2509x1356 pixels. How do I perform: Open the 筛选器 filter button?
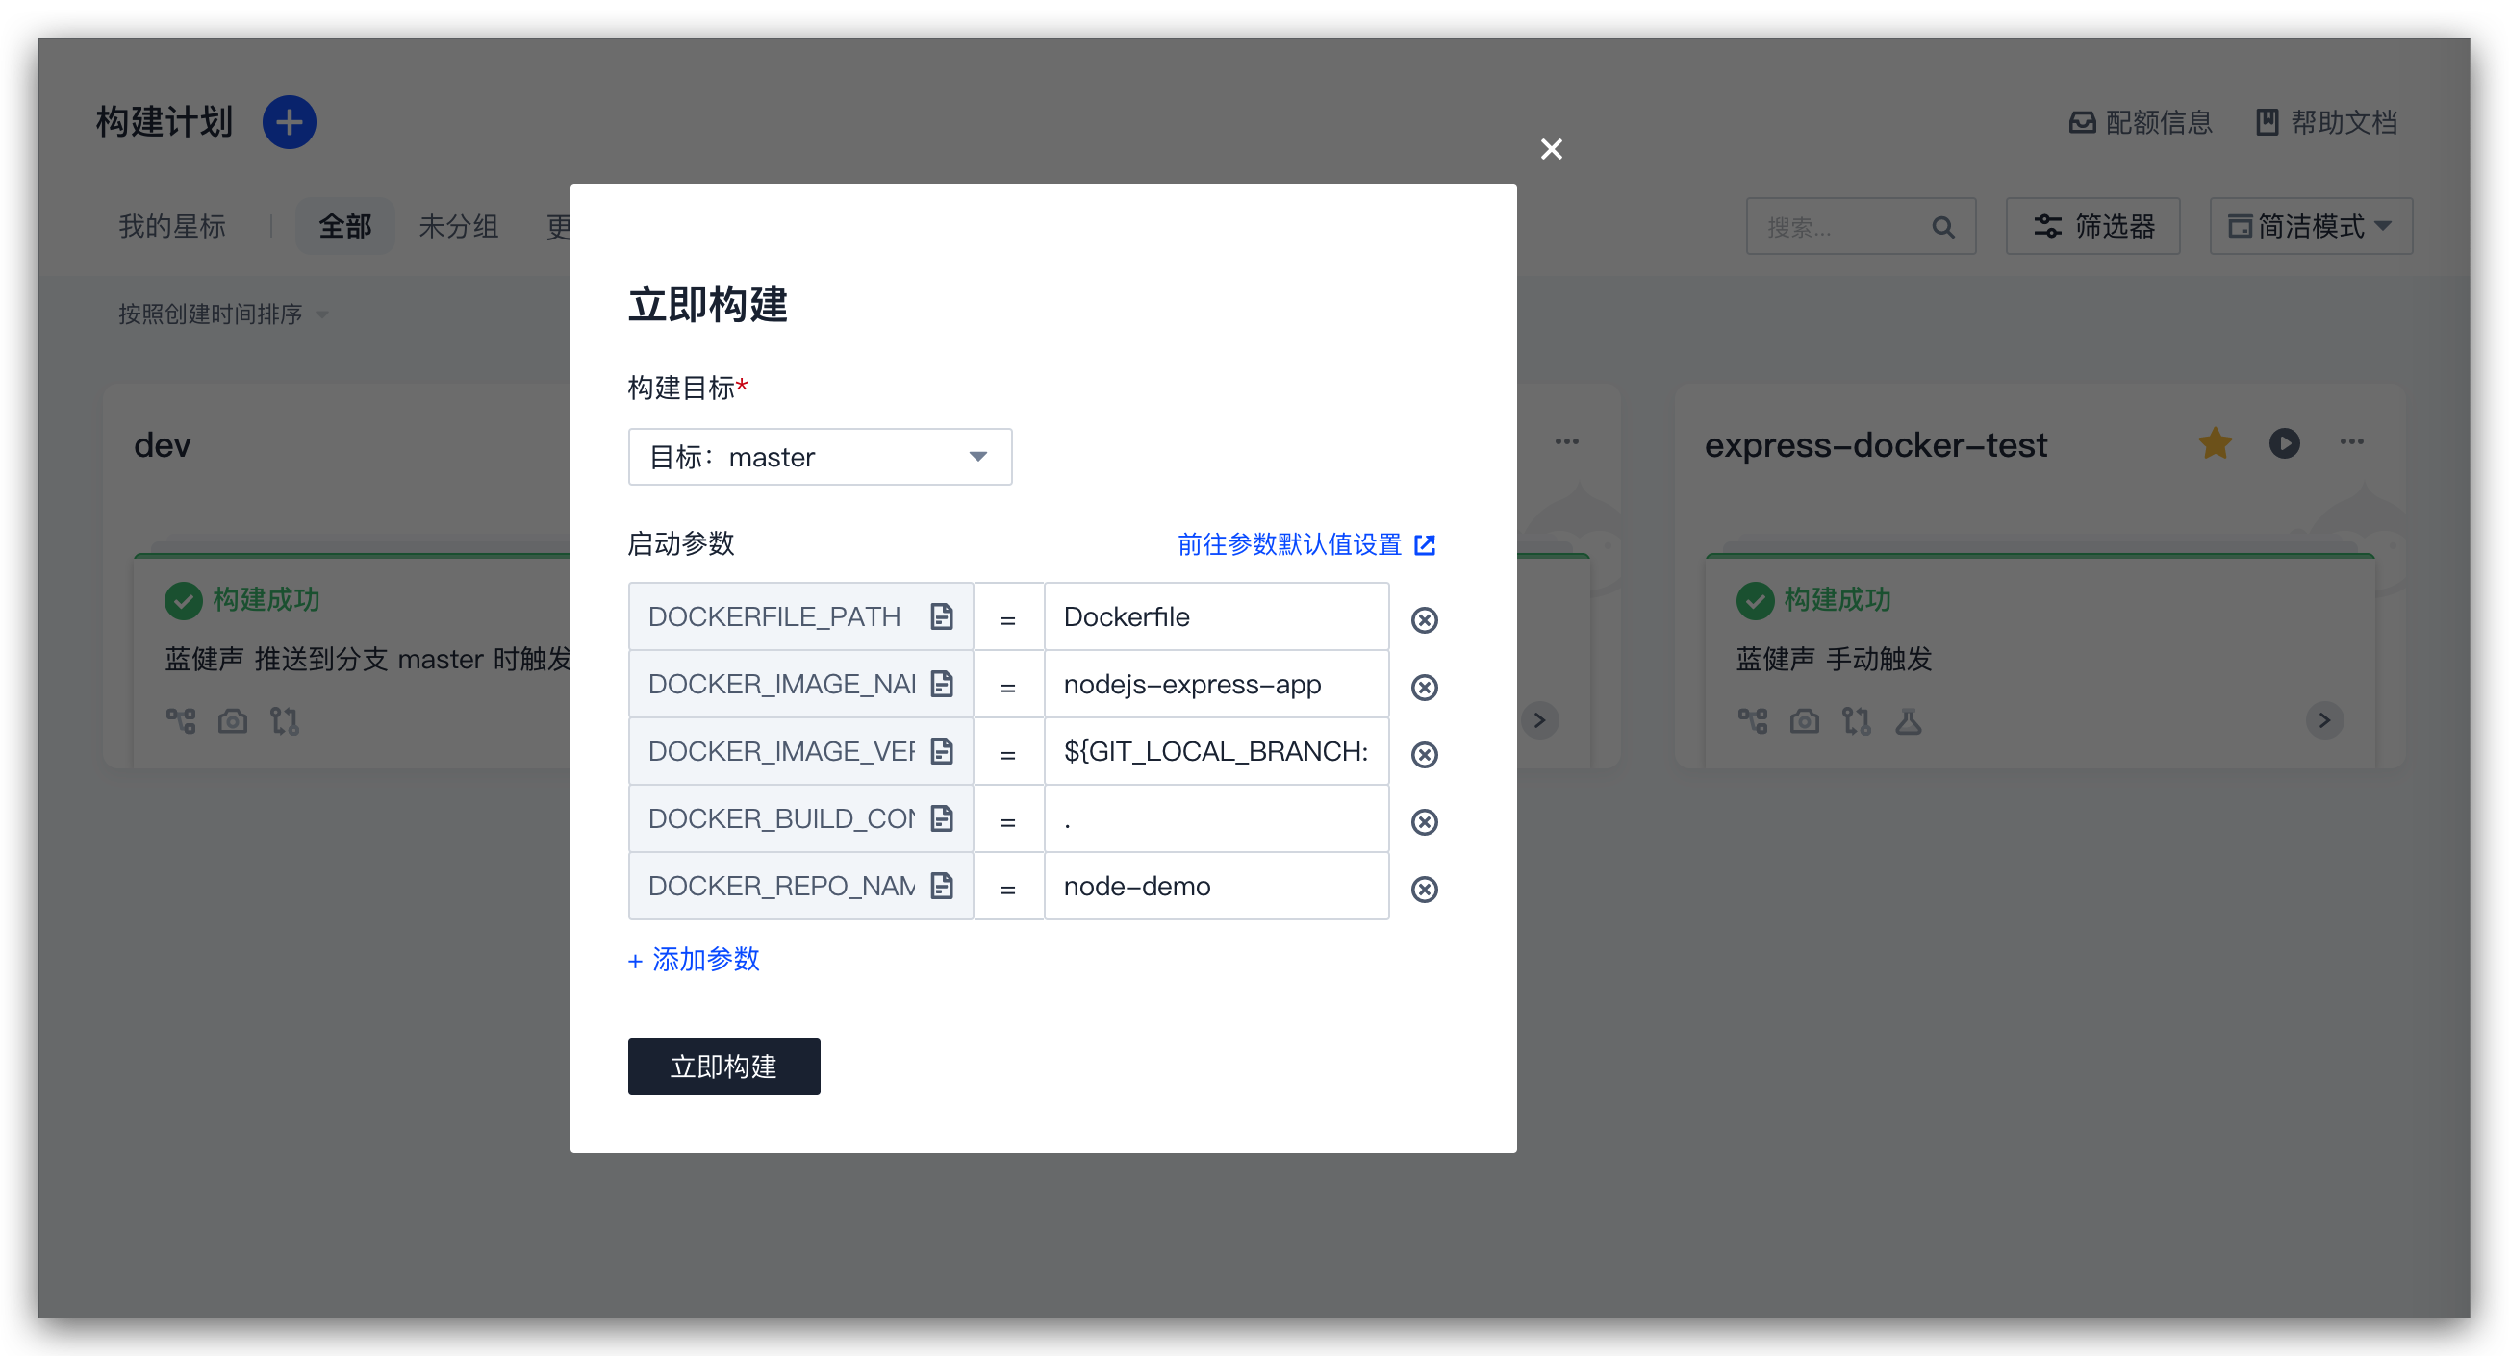[2092, 227]
